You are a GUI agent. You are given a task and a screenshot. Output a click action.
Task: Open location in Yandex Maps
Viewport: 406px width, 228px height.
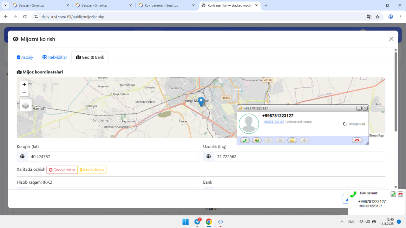tap(92, 170)
